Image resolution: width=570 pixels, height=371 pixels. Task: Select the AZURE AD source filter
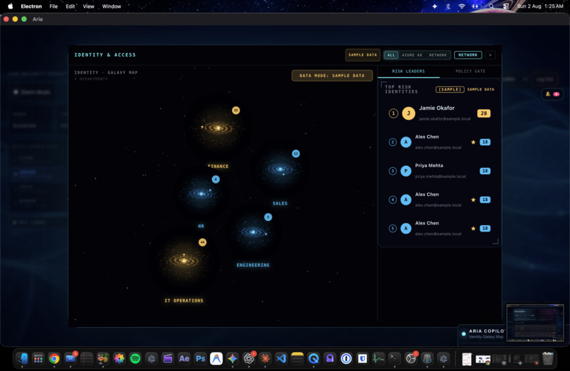(412, 55)
